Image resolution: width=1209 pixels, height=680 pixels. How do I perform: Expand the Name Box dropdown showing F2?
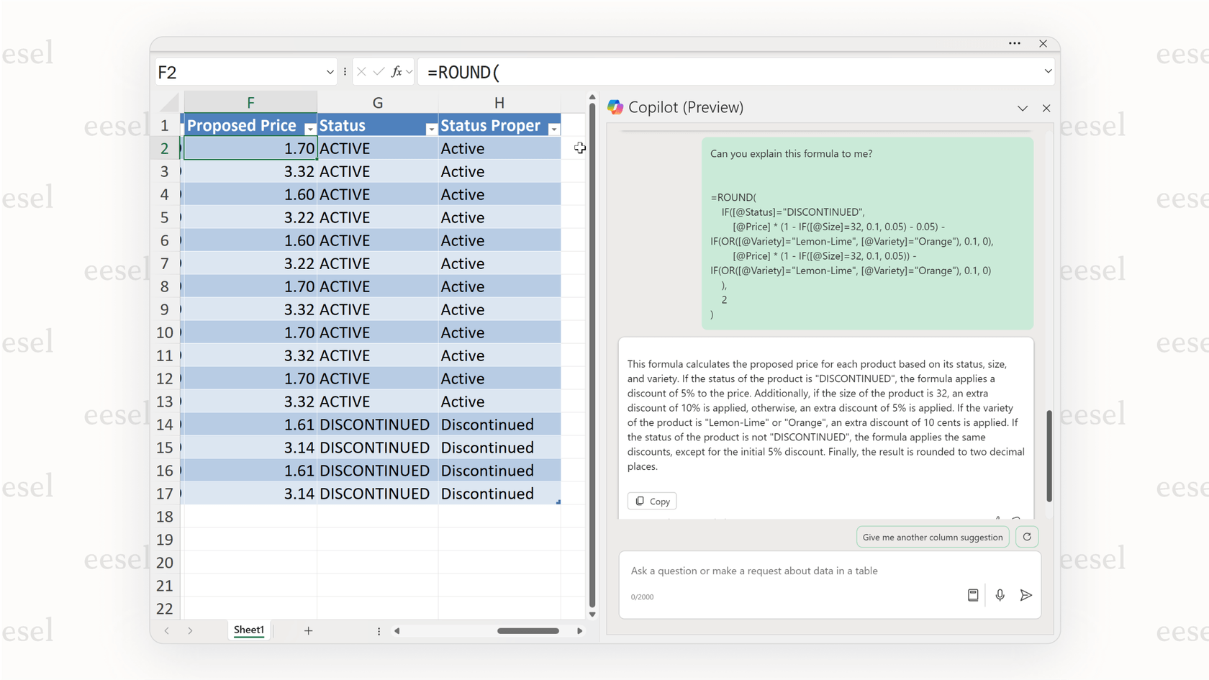click(330, 72)
